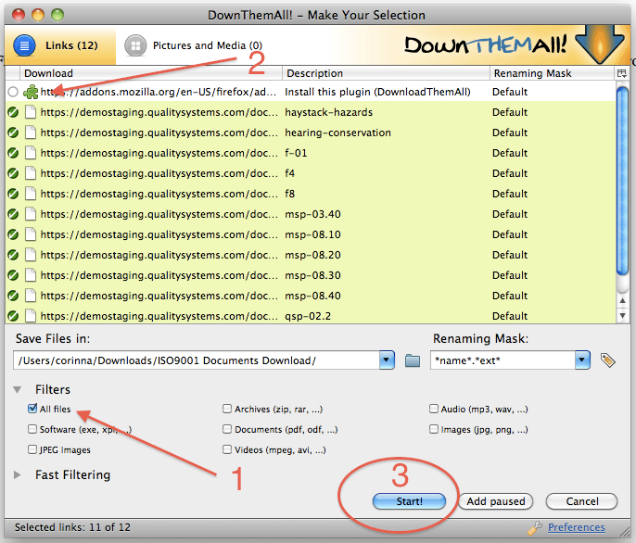The width and height of the screenshot is (636, 543).
Task: Click 'Install this plugin (DownloadThemAll)' description
Action: click(377, 92)
